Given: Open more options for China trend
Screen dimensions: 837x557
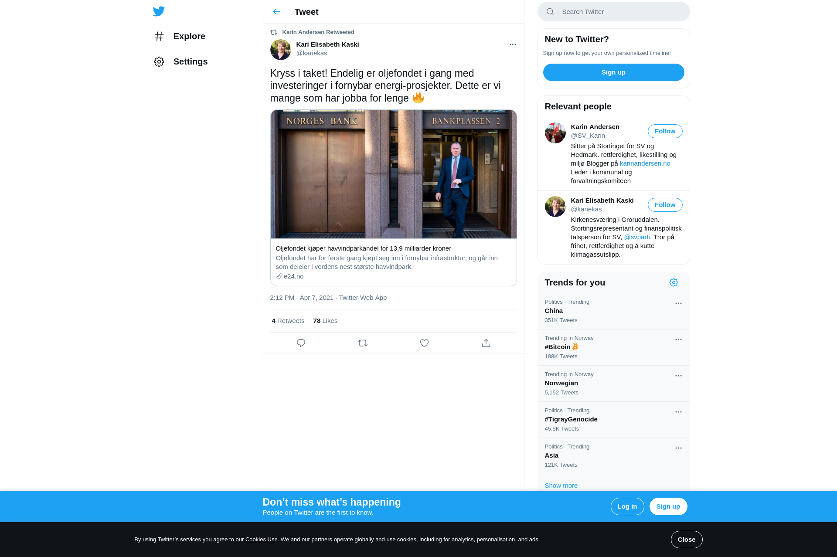Looking at the screenshot, I should click(678, 303).
